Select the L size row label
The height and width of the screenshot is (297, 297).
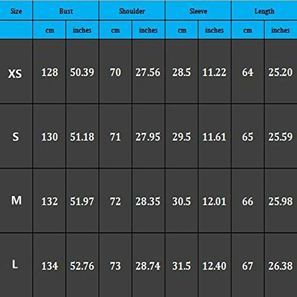tap(15, 264)
